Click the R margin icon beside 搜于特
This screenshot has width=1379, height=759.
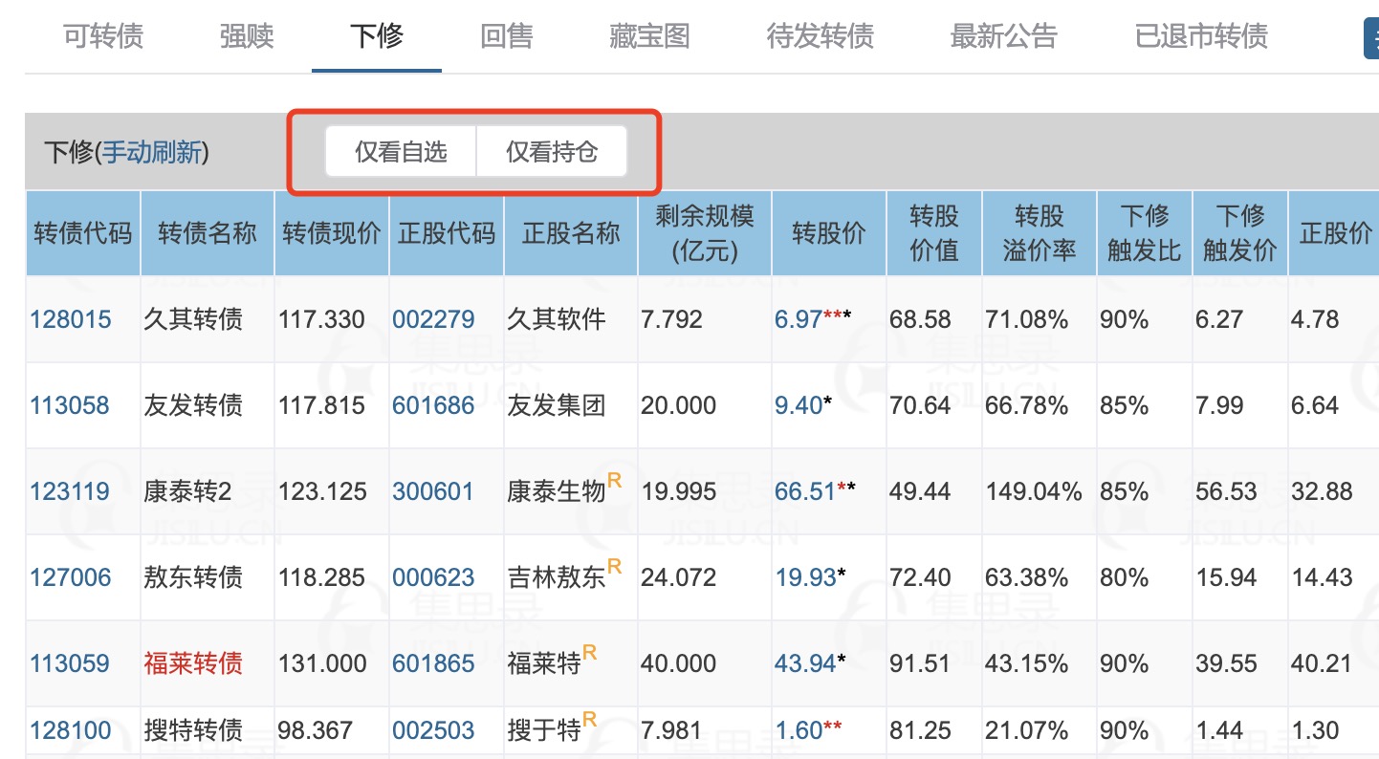click(590, 719)
